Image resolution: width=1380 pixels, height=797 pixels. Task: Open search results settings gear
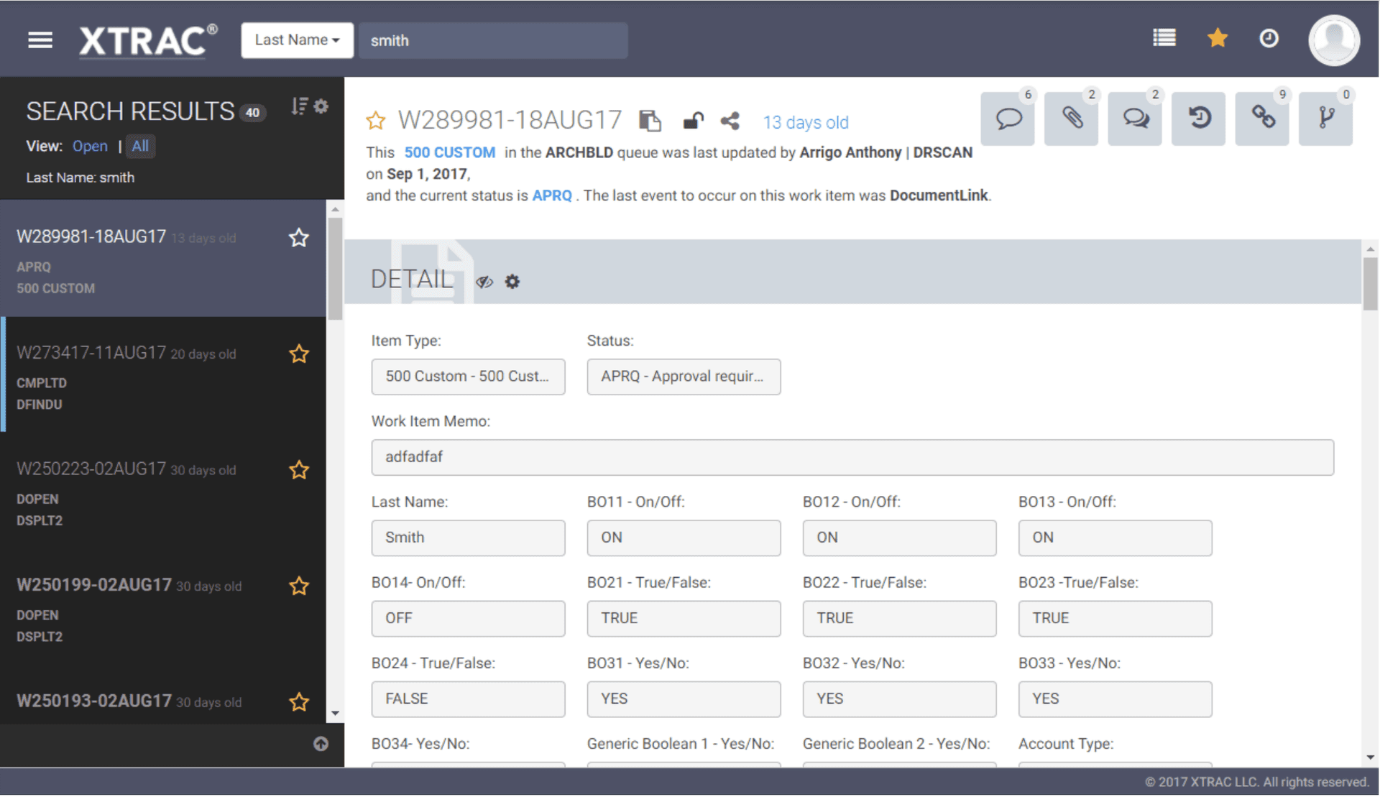321,106
